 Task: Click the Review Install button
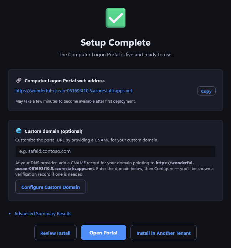click(55, 233)
